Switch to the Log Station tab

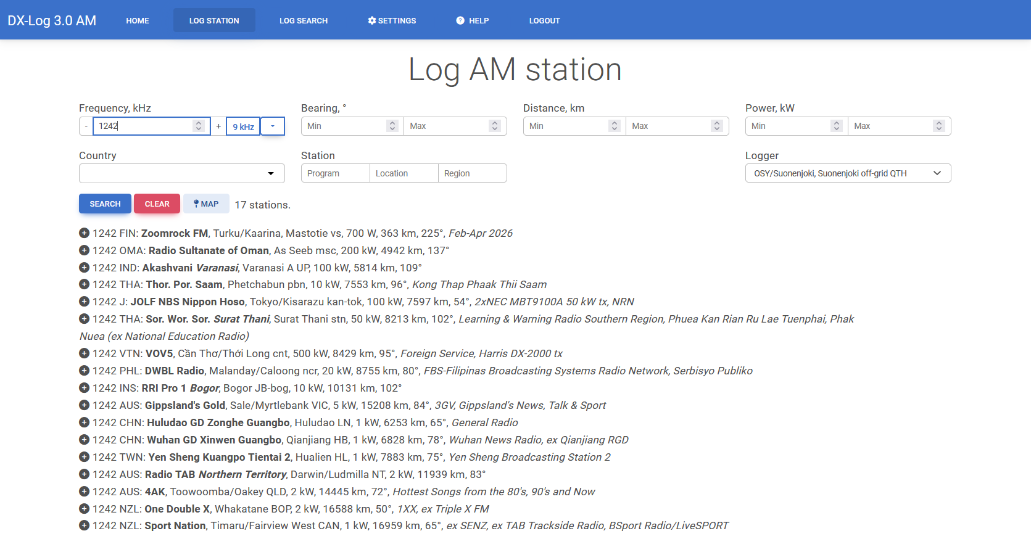214,20
